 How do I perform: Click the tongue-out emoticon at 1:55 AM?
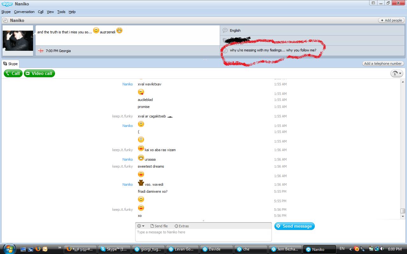(141, 92)
